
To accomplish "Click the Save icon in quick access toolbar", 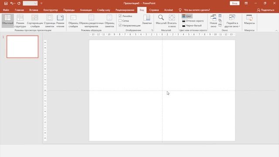I will [x=6, y=3].
